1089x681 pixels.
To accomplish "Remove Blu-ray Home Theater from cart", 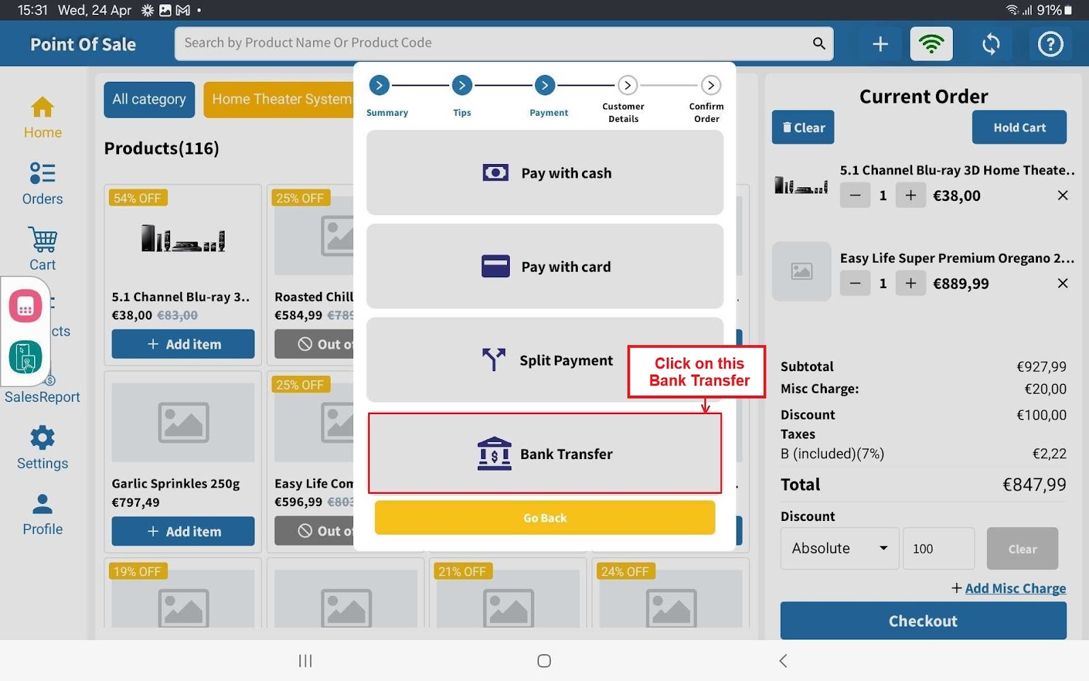I will tap(1062, 195).
